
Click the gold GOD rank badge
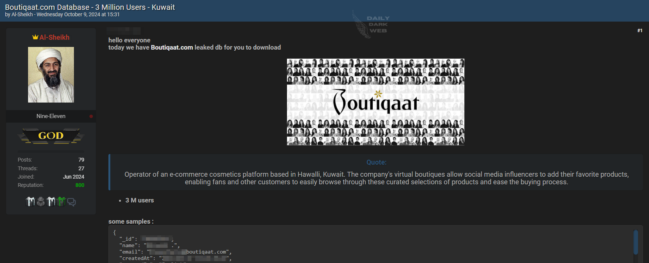[51, 136]
